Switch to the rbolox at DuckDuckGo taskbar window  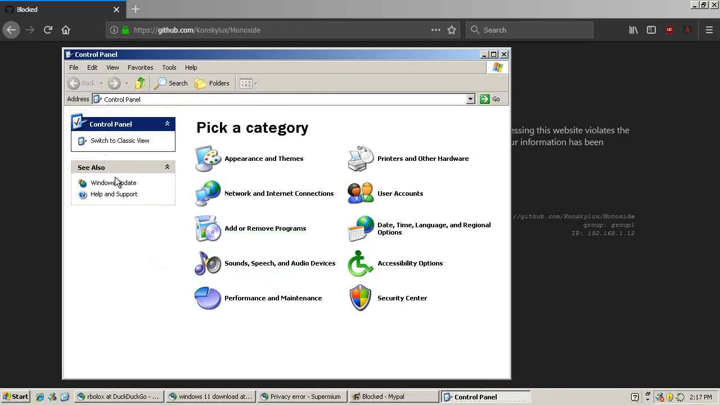coord(119,397)
